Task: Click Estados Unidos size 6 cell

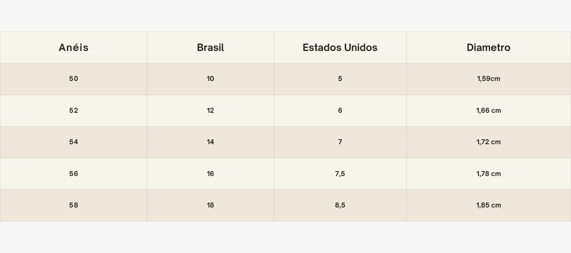Action: [340, 111]
